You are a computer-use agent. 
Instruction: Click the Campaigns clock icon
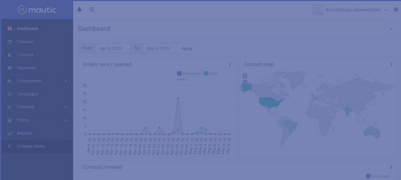[x=10, y=94]
